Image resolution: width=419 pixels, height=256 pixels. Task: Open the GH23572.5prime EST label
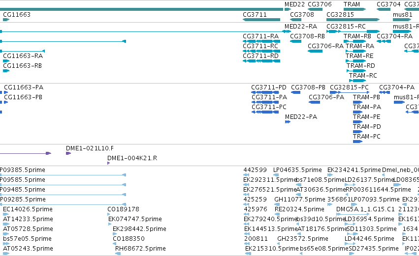point(303,239)
